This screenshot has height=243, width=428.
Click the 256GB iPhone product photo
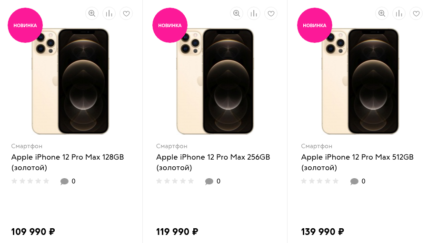coord(215,81)
